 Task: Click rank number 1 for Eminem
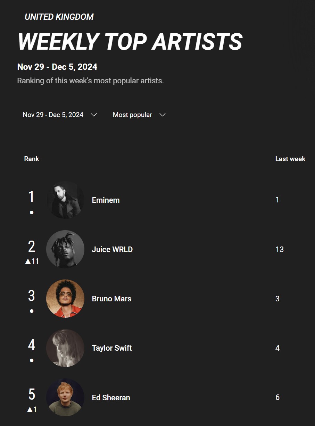click(31, 197)
